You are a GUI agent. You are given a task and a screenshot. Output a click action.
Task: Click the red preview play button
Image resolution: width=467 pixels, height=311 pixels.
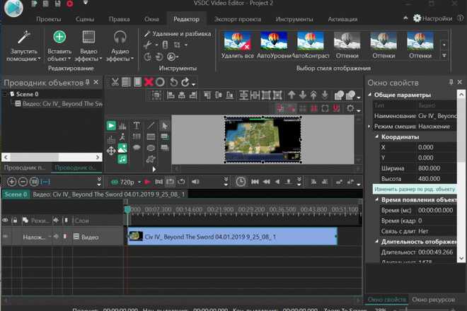click(147, 182)
